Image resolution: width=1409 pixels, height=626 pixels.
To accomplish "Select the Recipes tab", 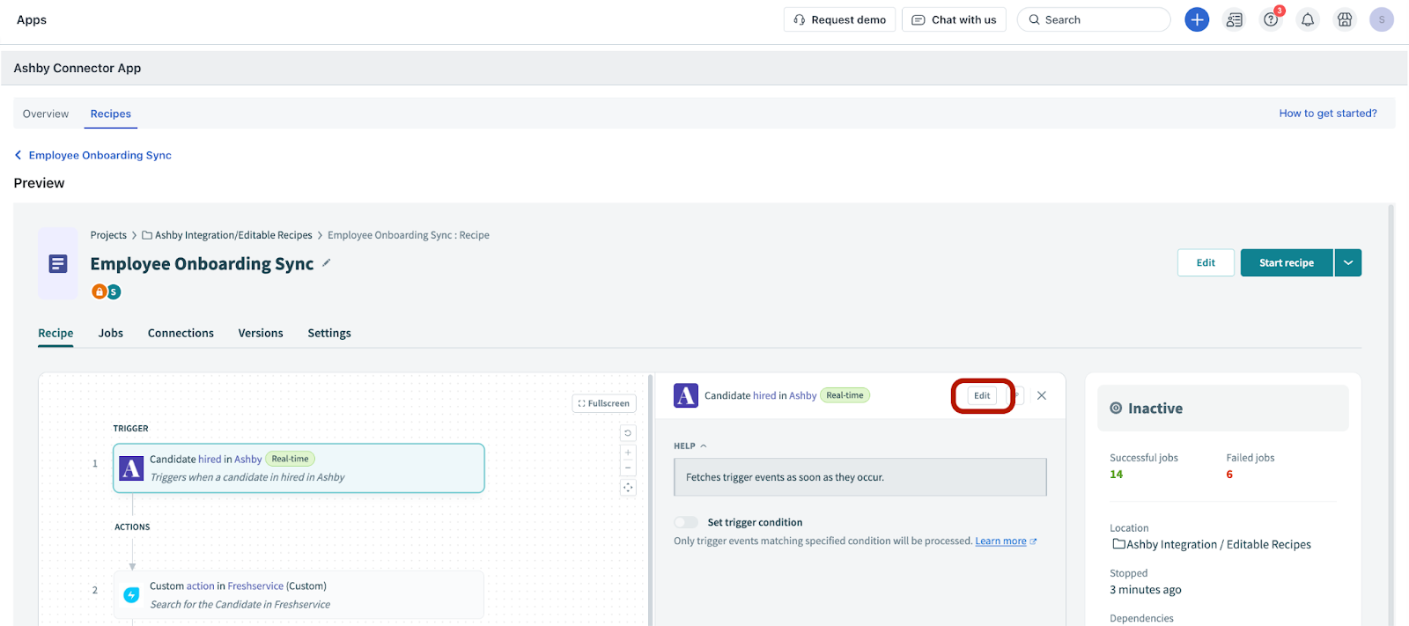I will pos(111,114).
